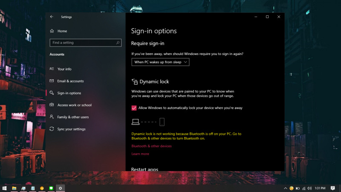Open Family & other users section

pos(73,117)
